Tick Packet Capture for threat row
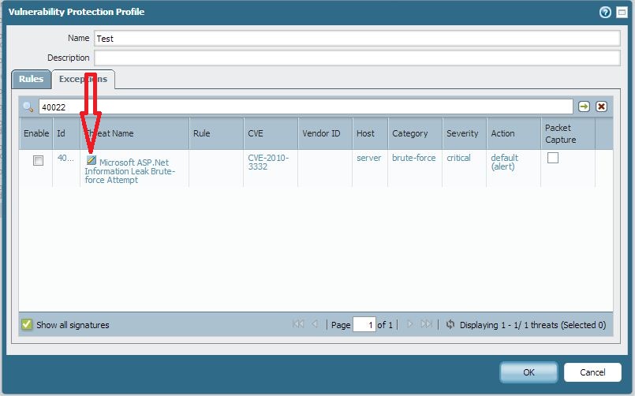The height and width of the screenshot is (396, 635). [x=553, y=158]
